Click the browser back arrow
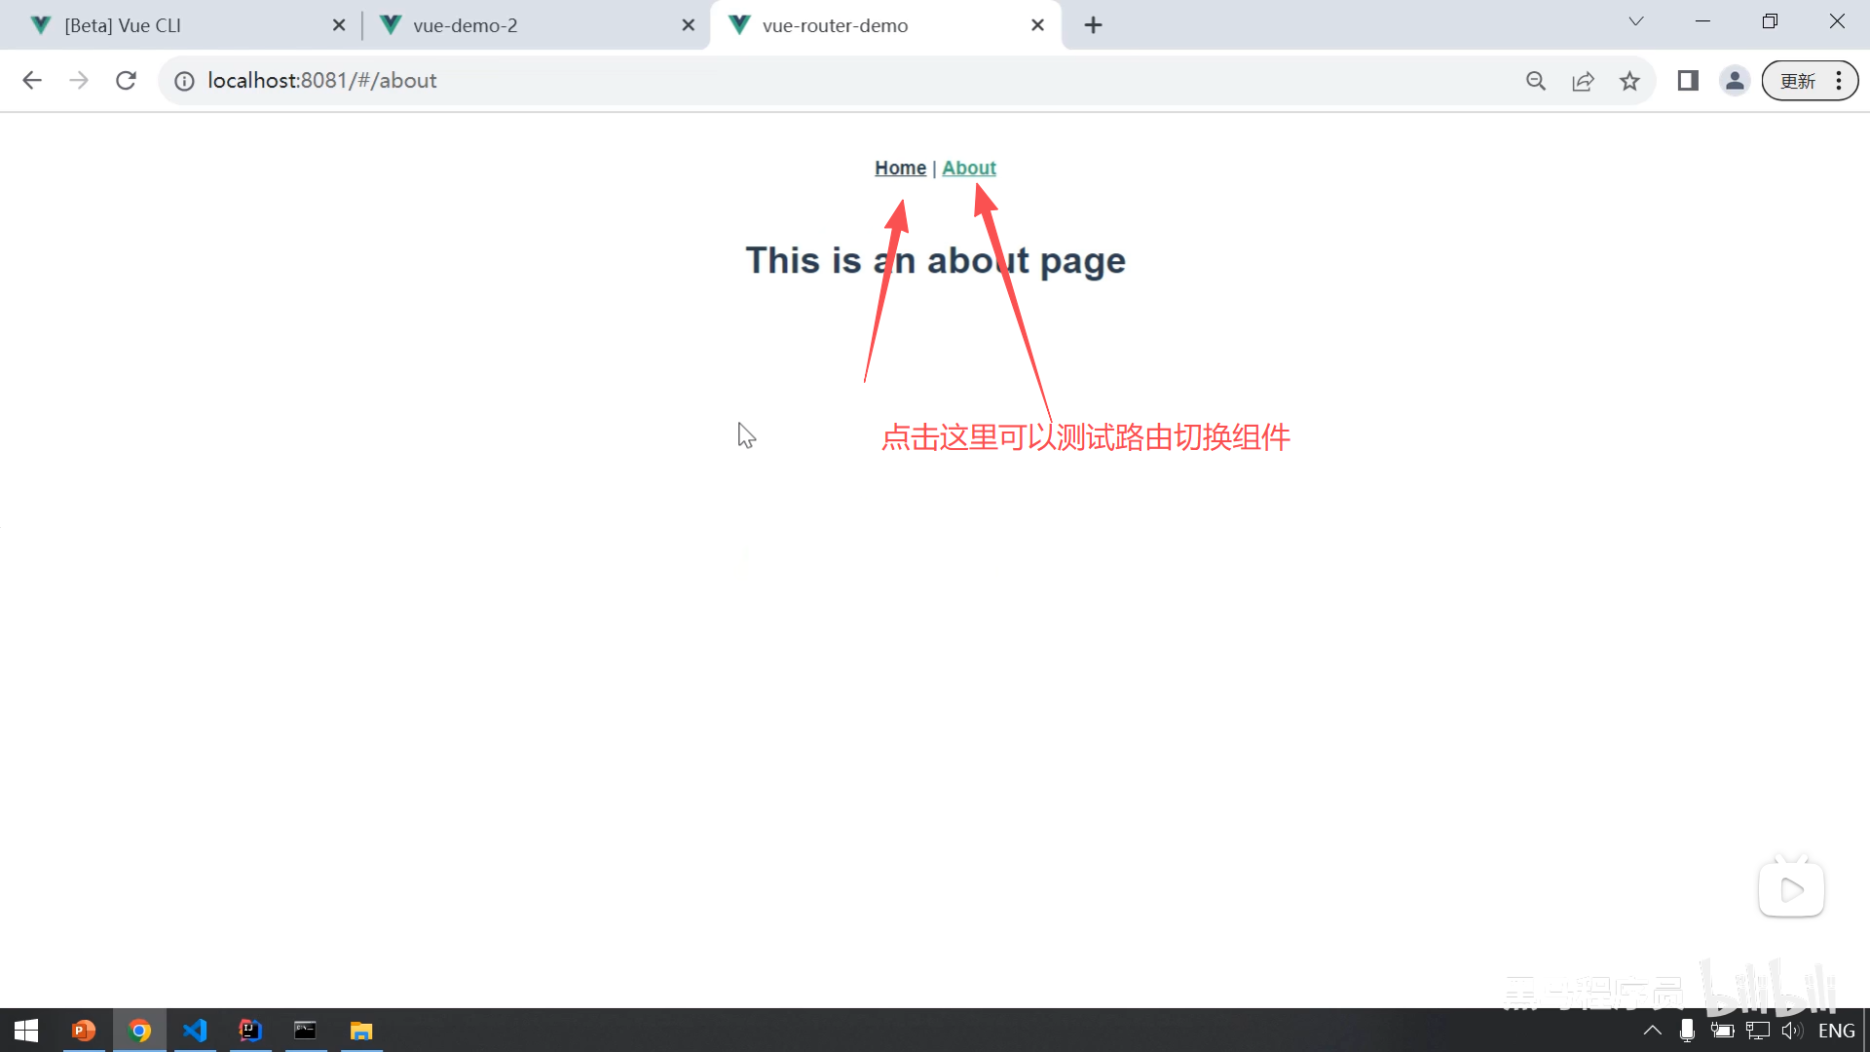Viewport: 1870px width, 1052px height. [32, 81]
